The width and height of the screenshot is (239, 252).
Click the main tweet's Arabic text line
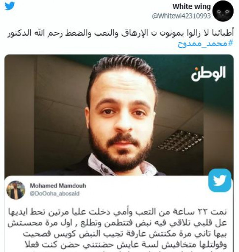click(121, 33)
